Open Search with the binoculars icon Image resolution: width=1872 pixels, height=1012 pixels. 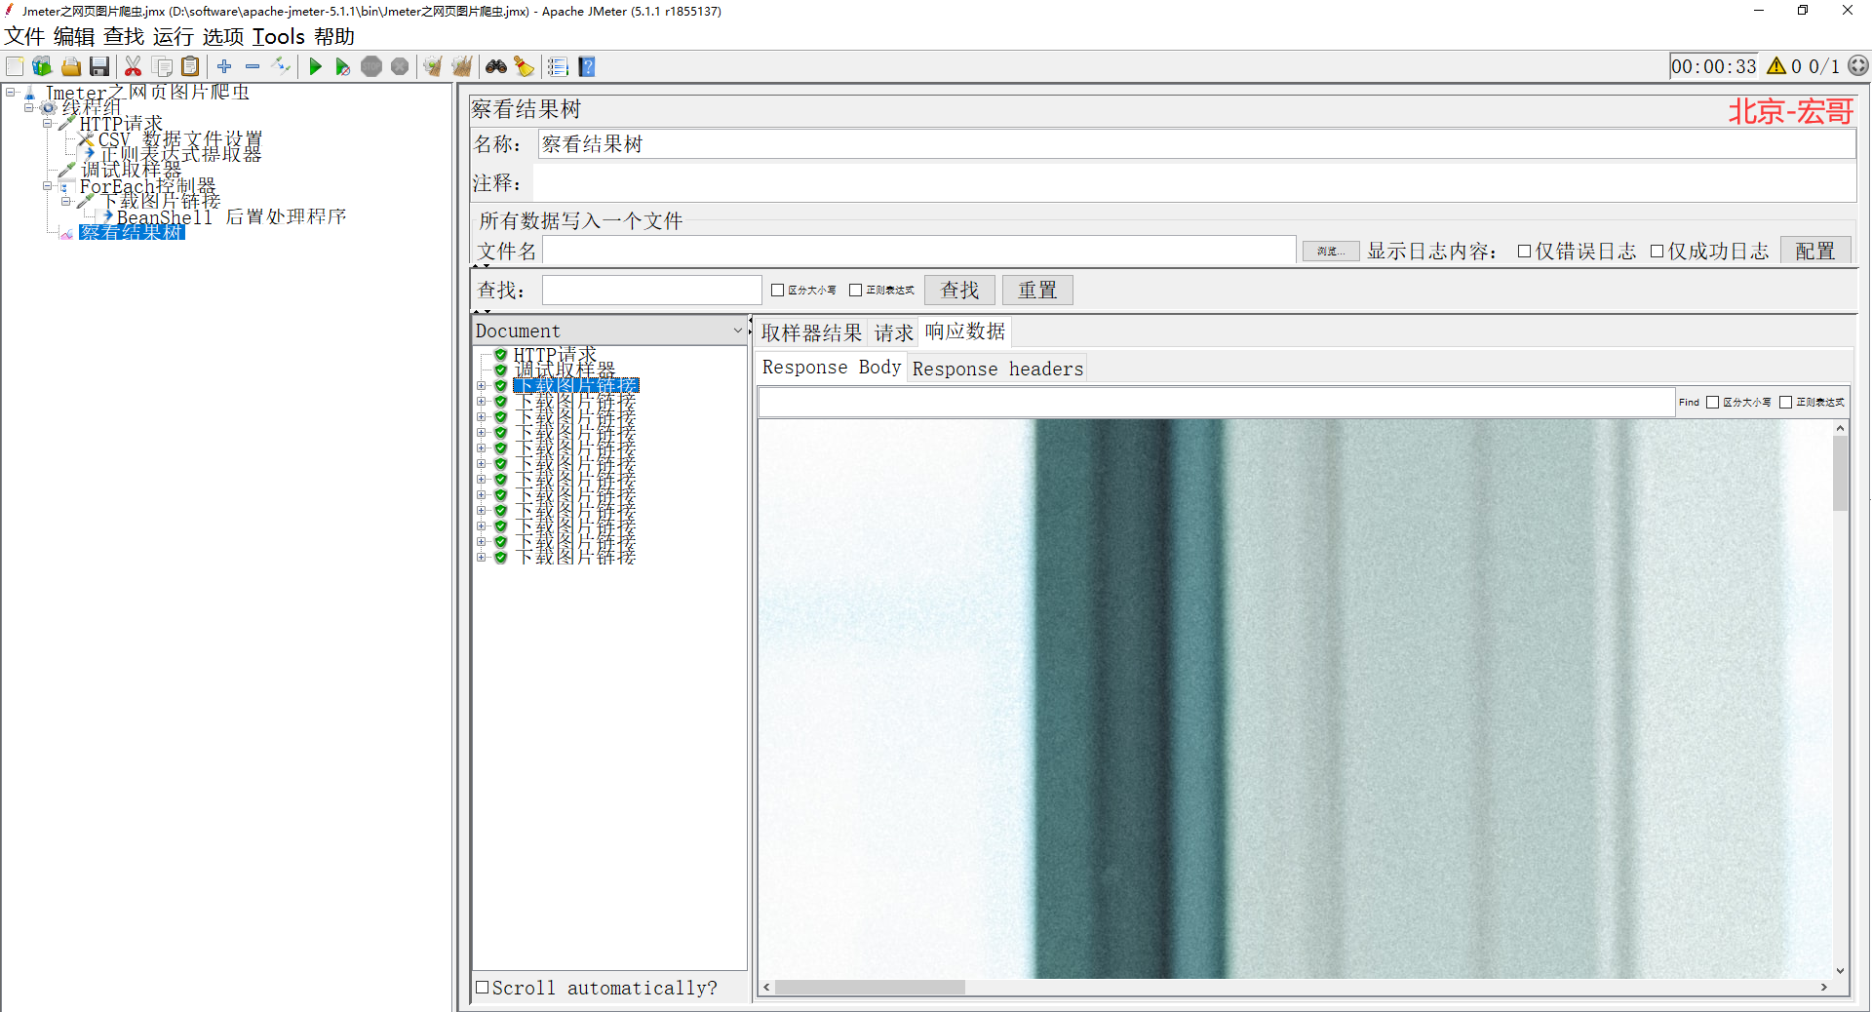[496, 66]
